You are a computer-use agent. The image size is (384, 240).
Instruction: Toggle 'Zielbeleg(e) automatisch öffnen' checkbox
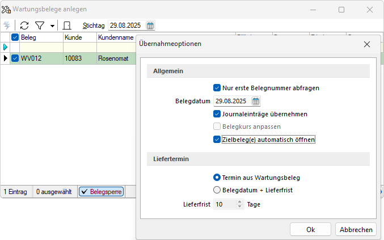[x=217, y=139]
